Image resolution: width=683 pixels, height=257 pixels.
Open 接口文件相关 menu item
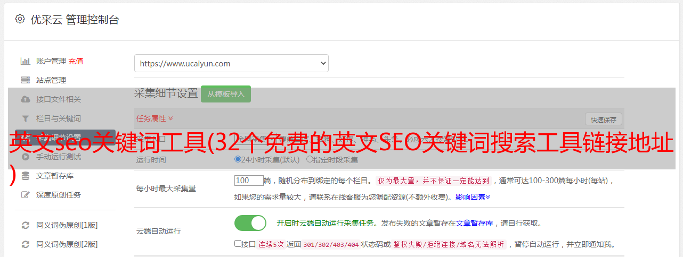point(59,99)
